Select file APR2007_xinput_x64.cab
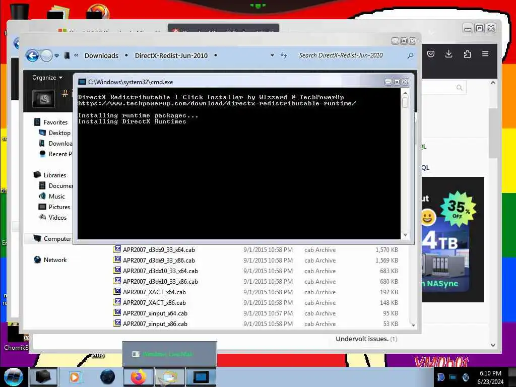Screen dimensions: 516x387 [x=155, y=313]
